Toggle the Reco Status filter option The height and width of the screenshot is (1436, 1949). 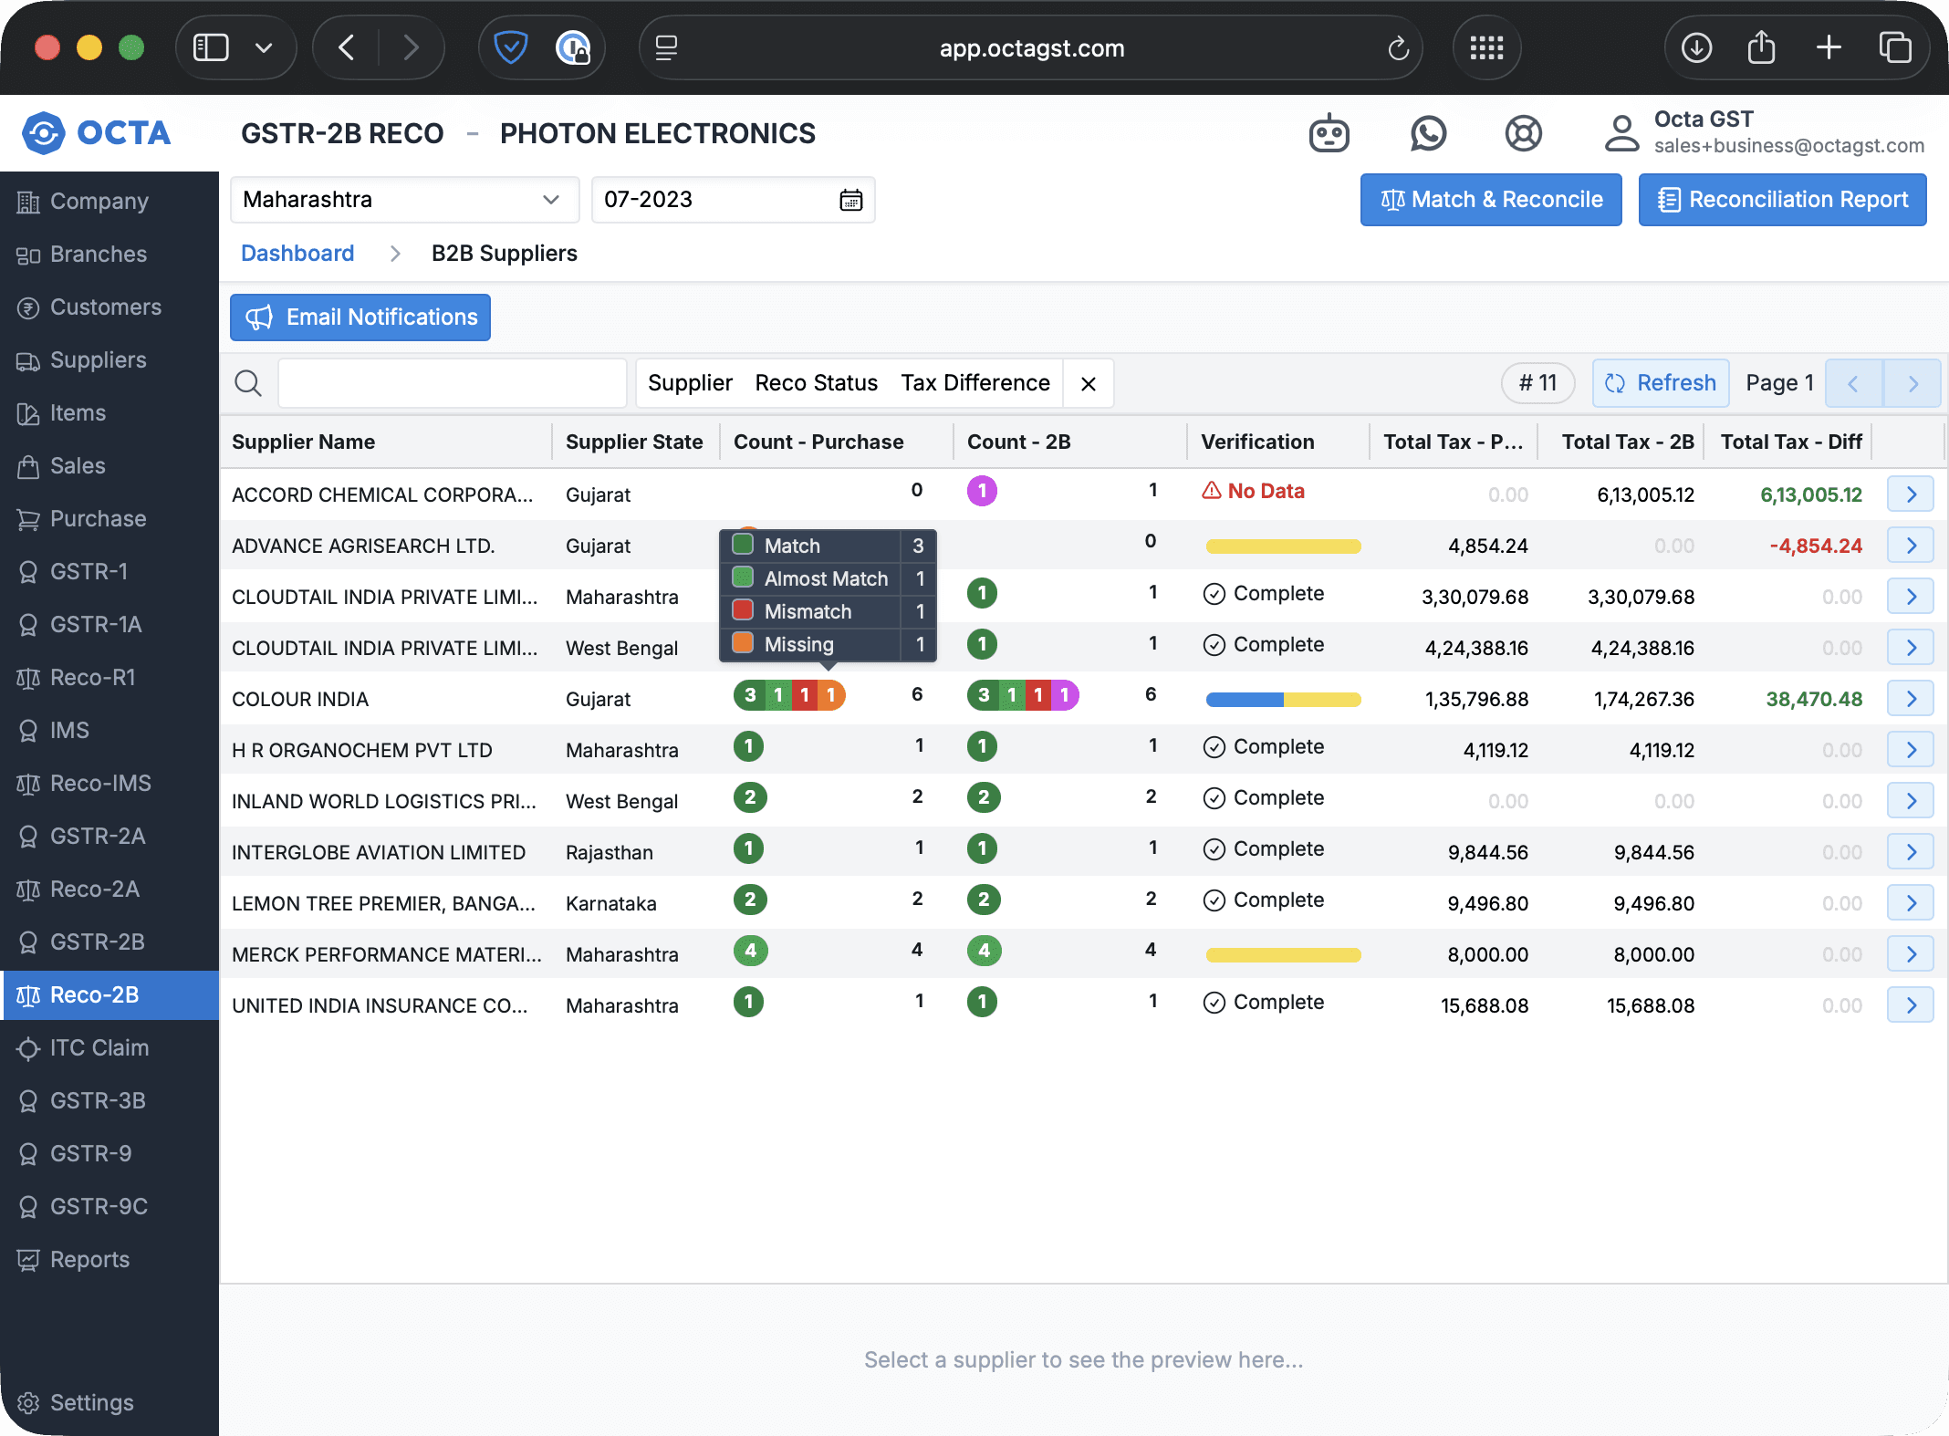[x=816, y=383]
